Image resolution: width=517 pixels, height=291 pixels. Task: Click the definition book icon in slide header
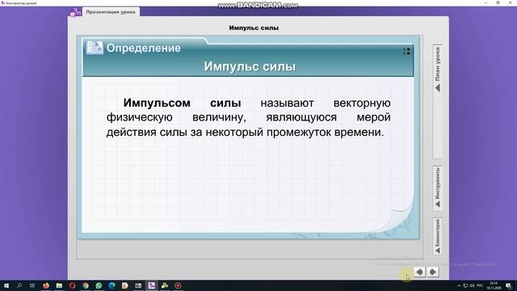click(x=95, y=48)
